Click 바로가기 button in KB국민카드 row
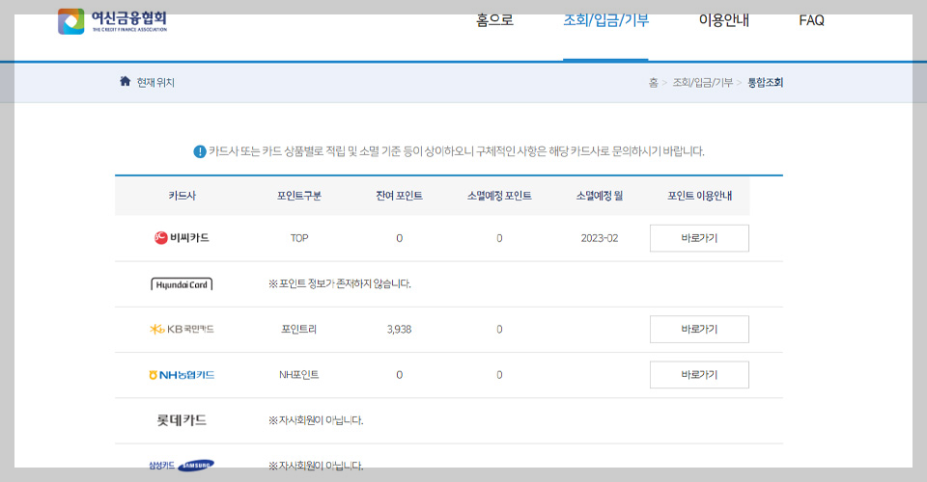 [699, 329]
